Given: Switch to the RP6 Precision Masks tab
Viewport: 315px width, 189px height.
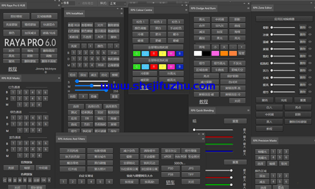Looking at the screenshot, I should [x=265, y=140].
